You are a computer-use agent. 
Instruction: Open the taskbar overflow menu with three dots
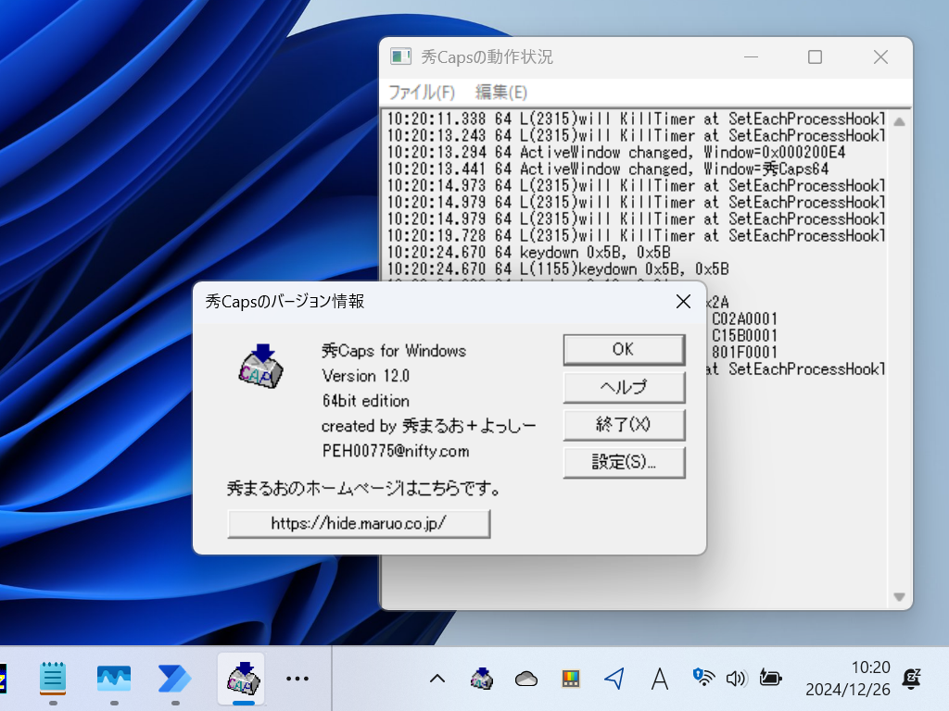[x=297, y=679]
